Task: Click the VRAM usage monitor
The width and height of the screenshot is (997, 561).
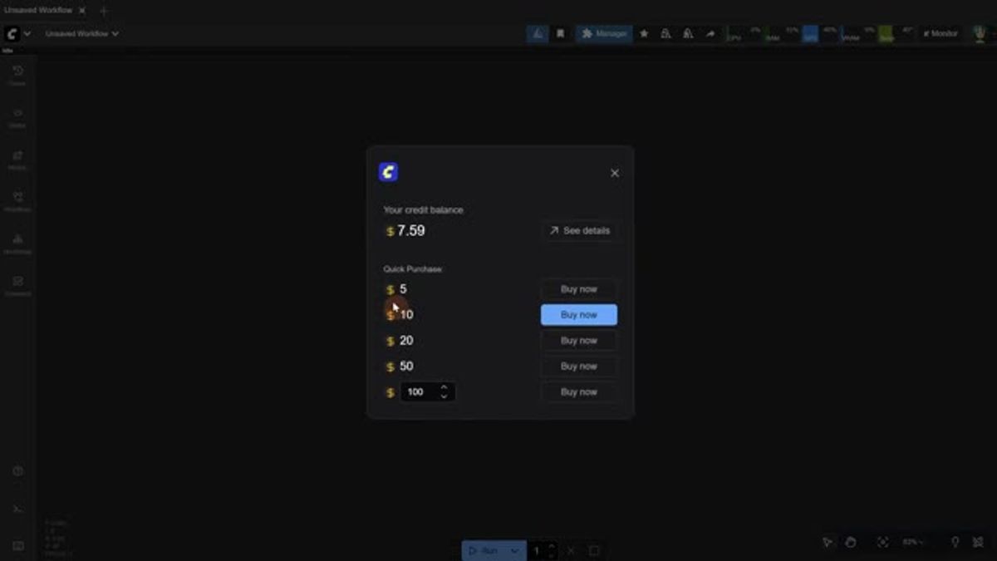Action: click(x=858, y=34)
